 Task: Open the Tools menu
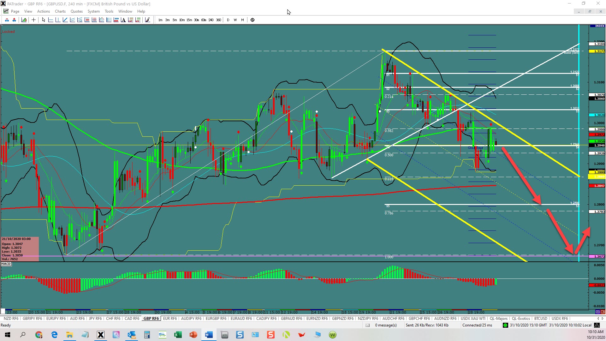coord(109,11)
